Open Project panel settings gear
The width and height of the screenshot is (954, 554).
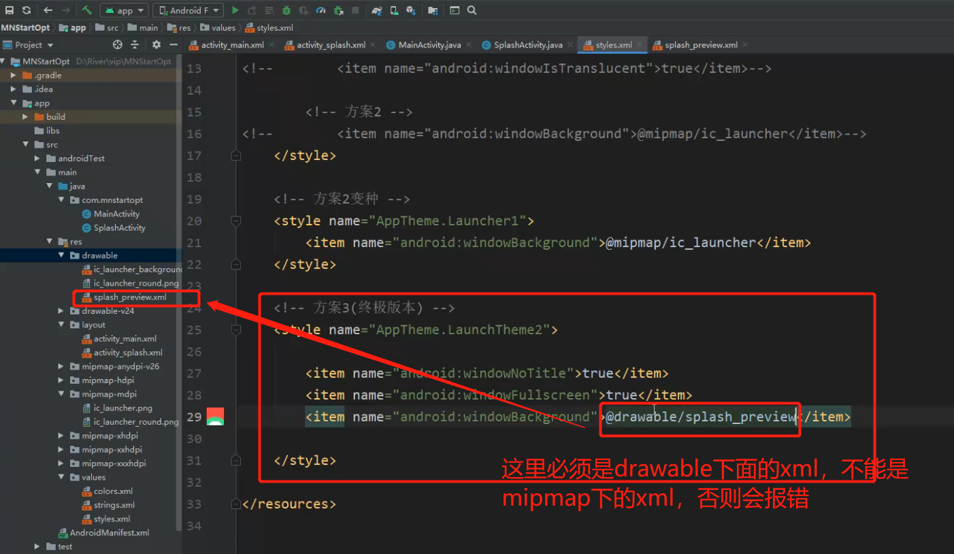pyautogui.click(x=157, y=45)
